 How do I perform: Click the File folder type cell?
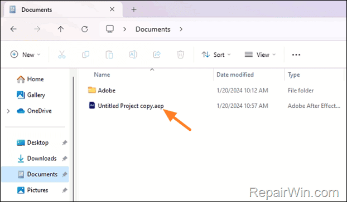click(301, 90)
